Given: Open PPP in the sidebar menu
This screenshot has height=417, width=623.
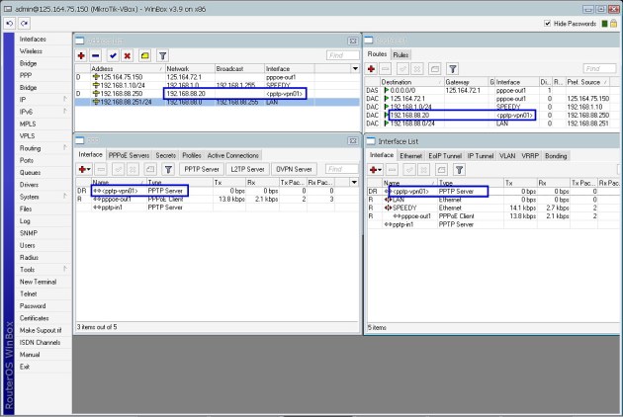Looking at the screenshot, I should 26,75.
